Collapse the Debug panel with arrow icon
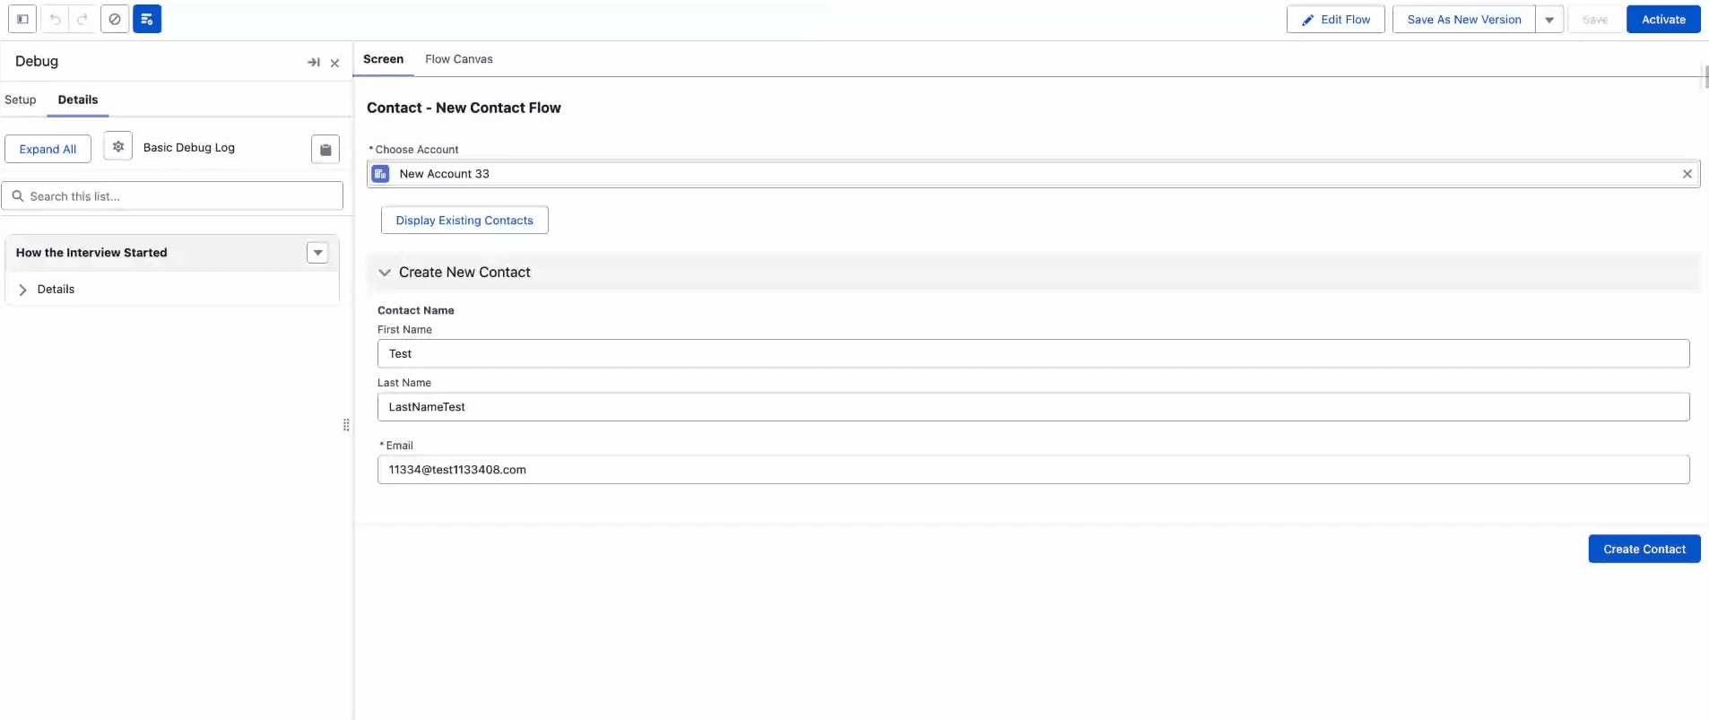 [313, 62]
